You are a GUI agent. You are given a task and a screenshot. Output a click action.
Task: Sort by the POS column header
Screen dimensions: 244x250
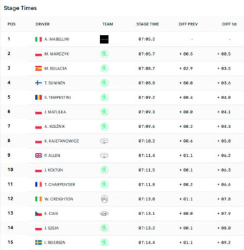11,24
